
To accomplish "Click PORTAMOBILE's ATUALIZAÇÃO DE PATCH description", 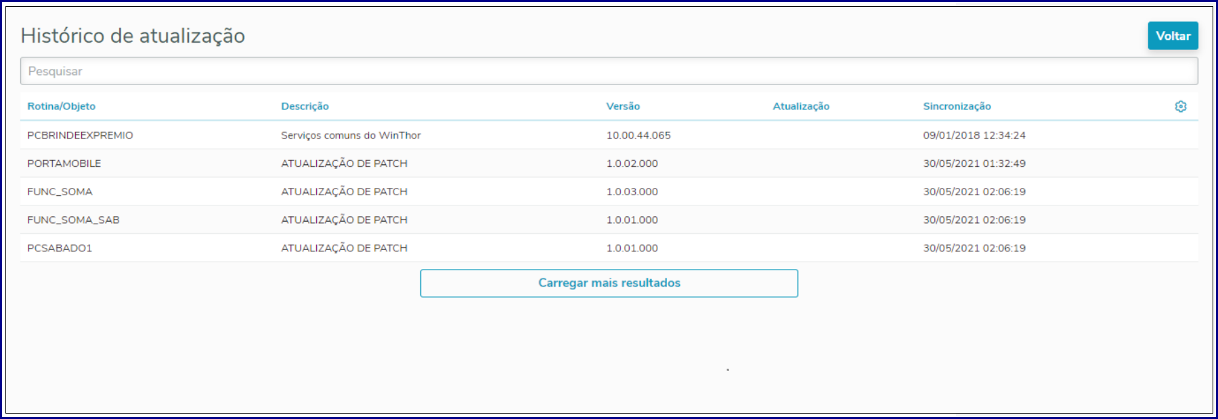I will point(344,164).
